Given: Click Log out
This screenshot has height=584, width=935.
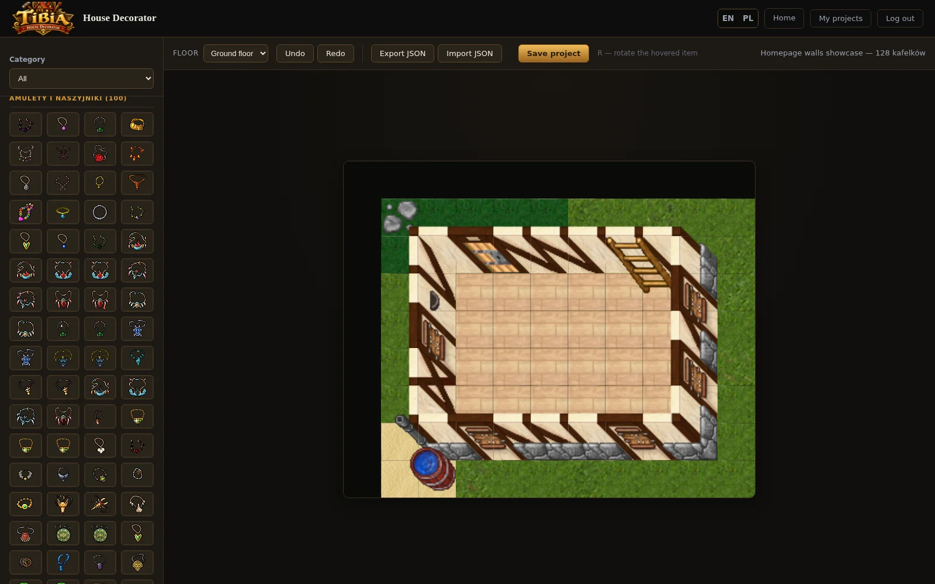Looking at the screenshot, I should pos(900,18).
